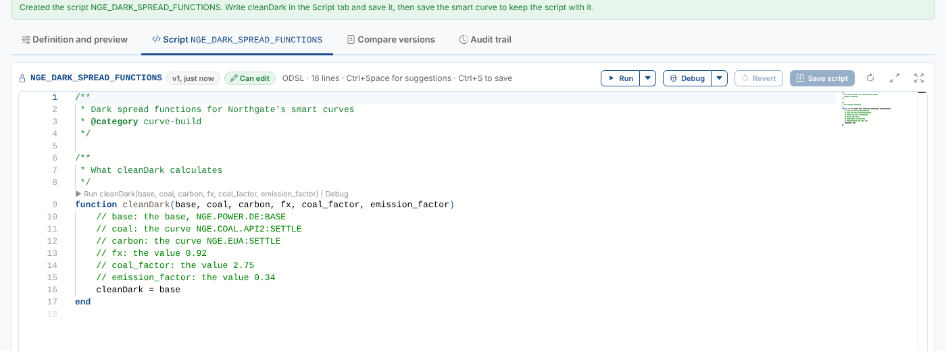This screenshot has height=351, width=946.
Task: Click the 'end' keyword on line 17
Action: 82,302
